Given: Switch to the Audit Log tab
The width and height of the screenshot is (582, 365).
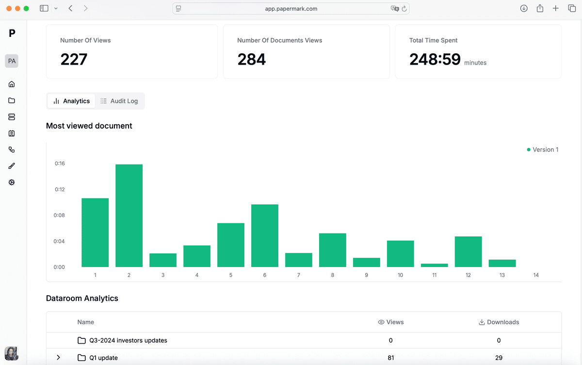Looking at the screenshot, I should (x=119, y=100).
